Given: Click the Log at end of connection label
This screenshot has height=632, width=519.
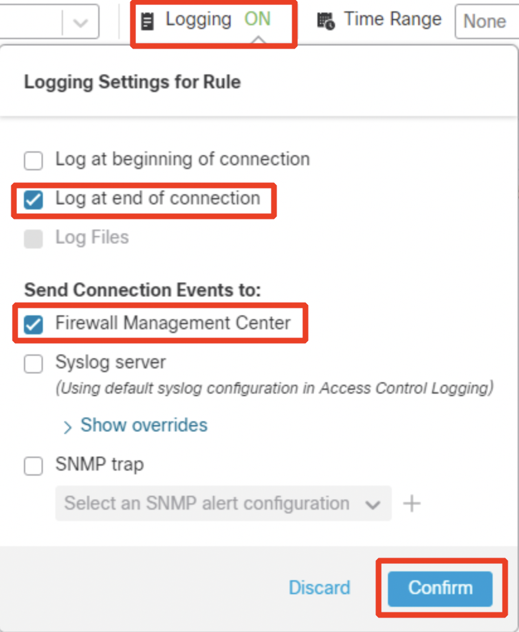Looking at the screenshot, I should pos(157,198).
